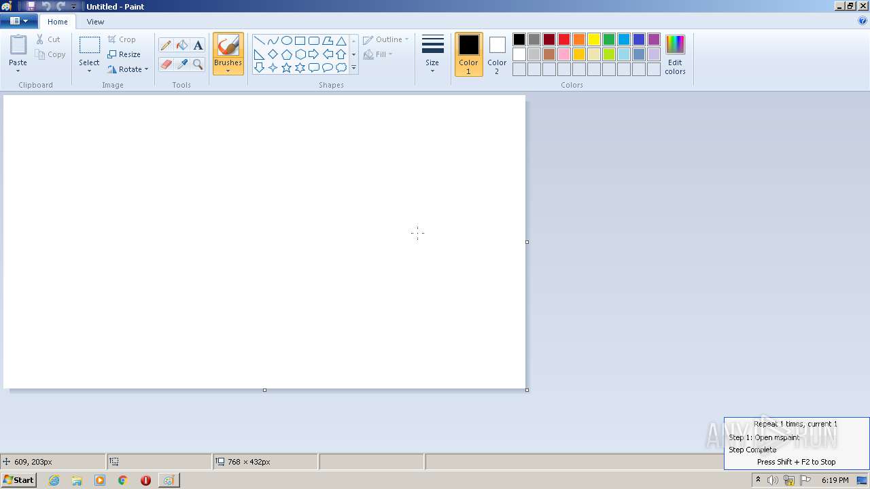Select the Pencil tool
The height and width of the screenshot is (489, 870).
pyautogui.click(x=165, y=46)
